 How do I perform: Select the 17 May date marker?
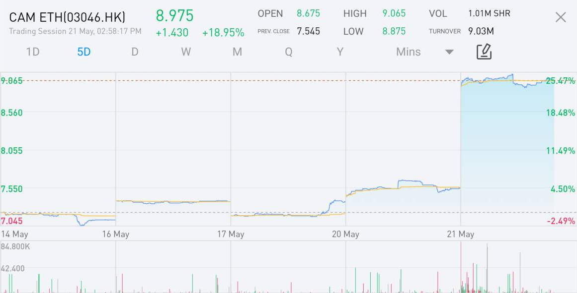[231, 234]
